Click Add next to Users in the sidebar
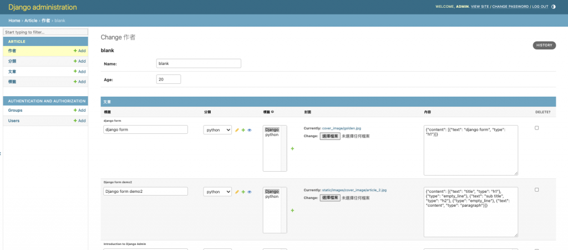 click(80, 121)
